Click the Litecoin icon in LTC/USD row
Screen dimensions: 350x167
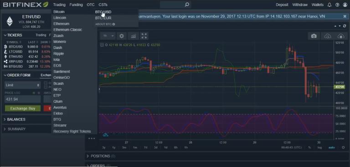click(x=5, y=52)
